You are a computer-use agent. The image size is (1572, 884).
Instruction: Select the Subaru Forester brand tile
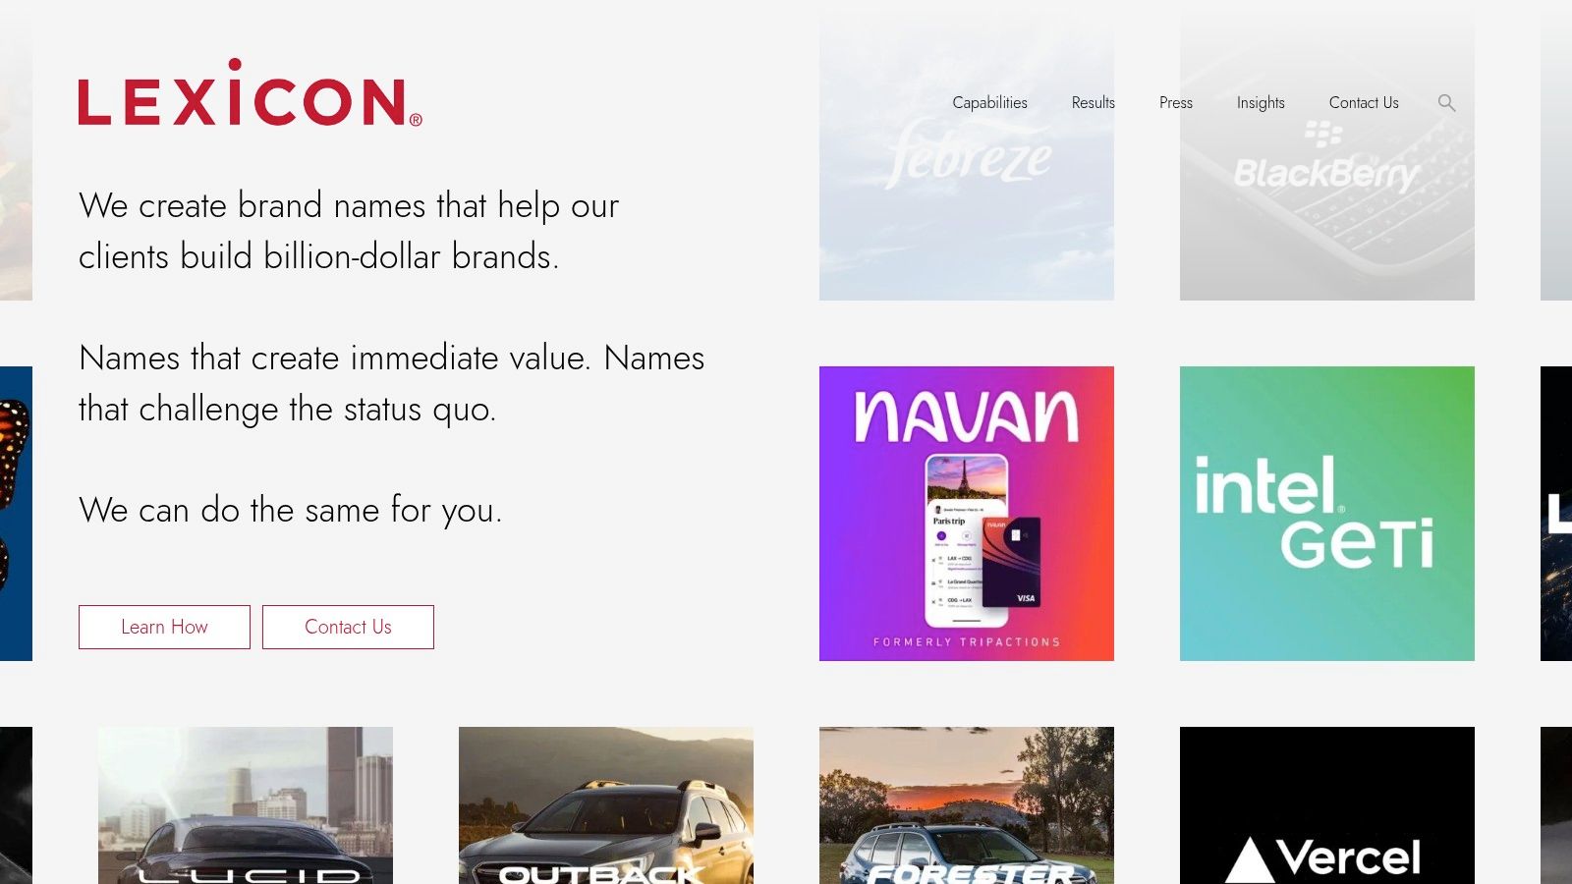tap(967, 805)
